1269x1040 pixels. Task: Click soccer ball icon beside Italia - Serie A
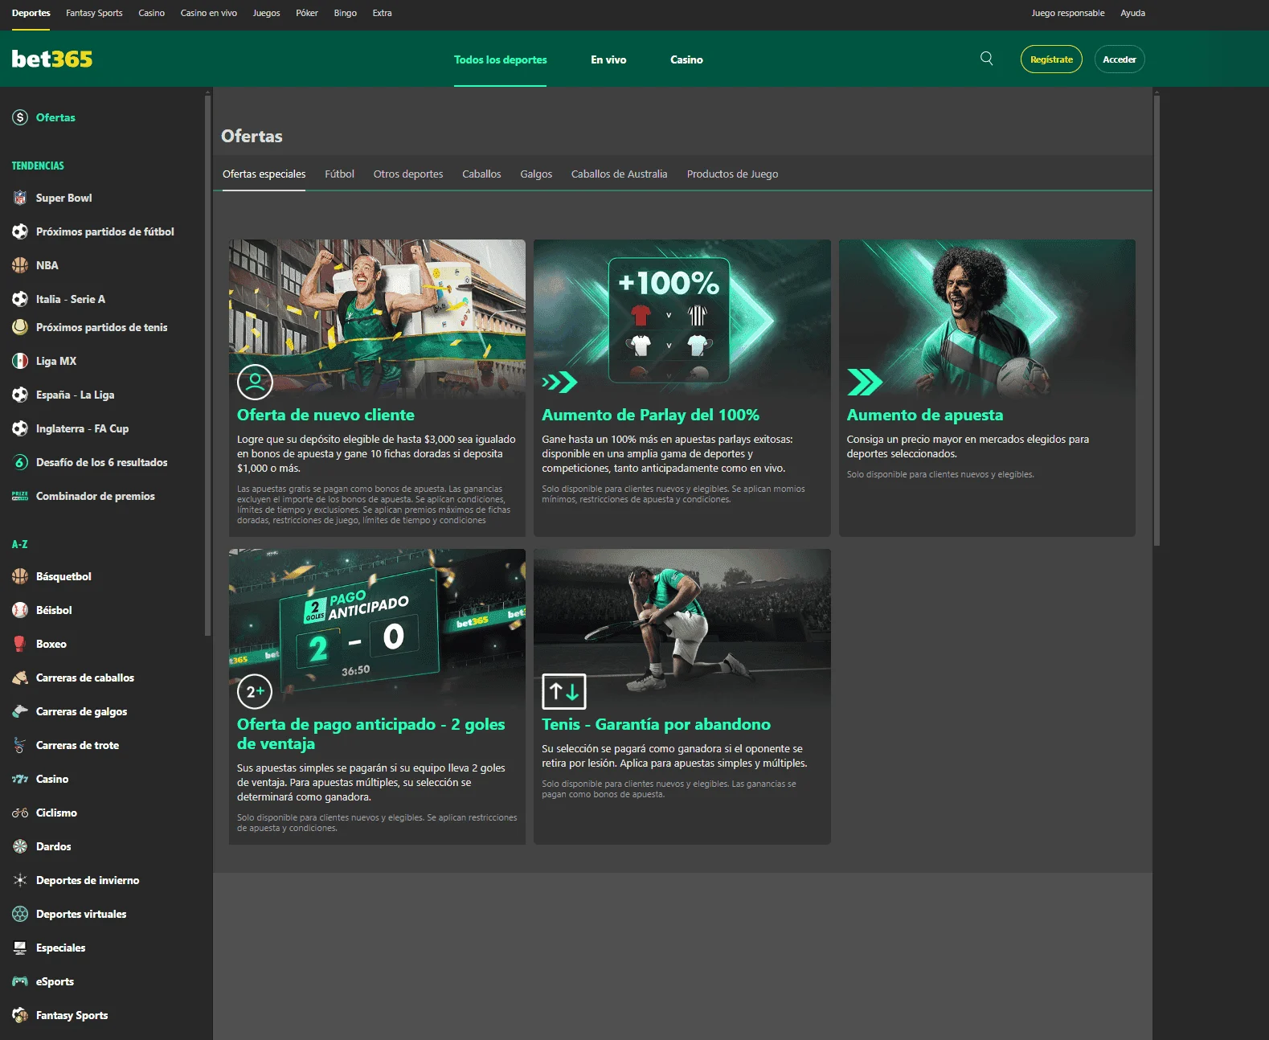(20, 299)
